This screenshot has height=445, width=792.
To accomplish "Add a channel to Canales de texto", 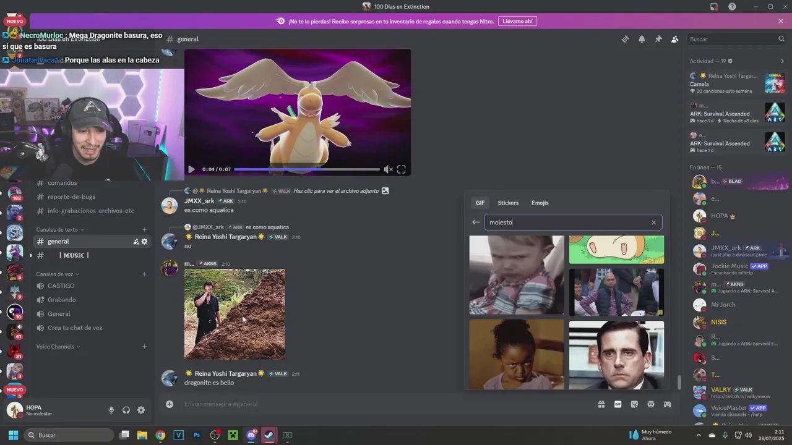I will (x=145, y=229).
